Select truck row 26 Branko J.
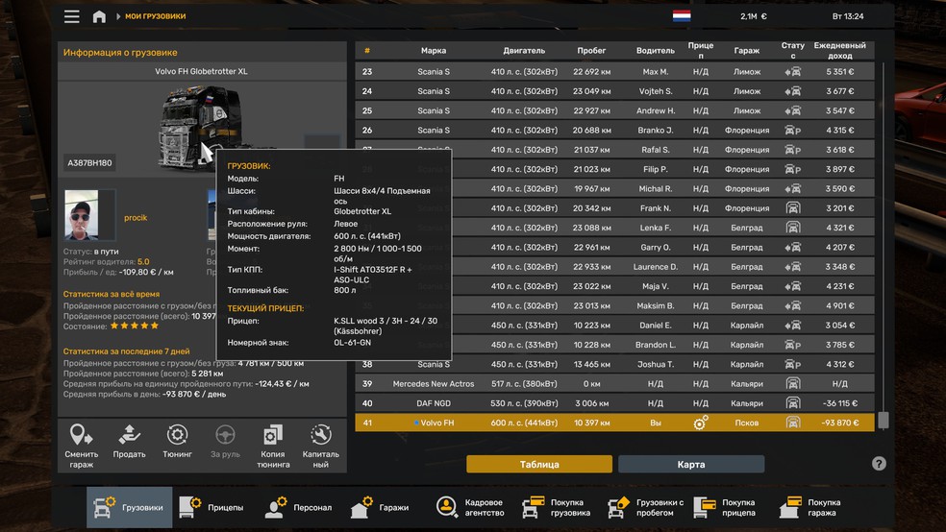Screen dimensions: 946x532 (x=614, y=131)
